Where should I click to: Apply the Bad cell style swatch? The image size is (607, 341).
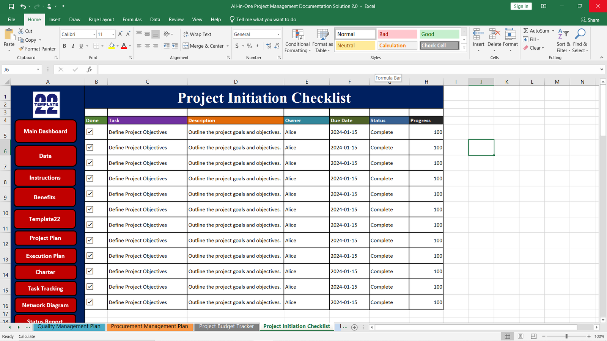coord(397,34)
